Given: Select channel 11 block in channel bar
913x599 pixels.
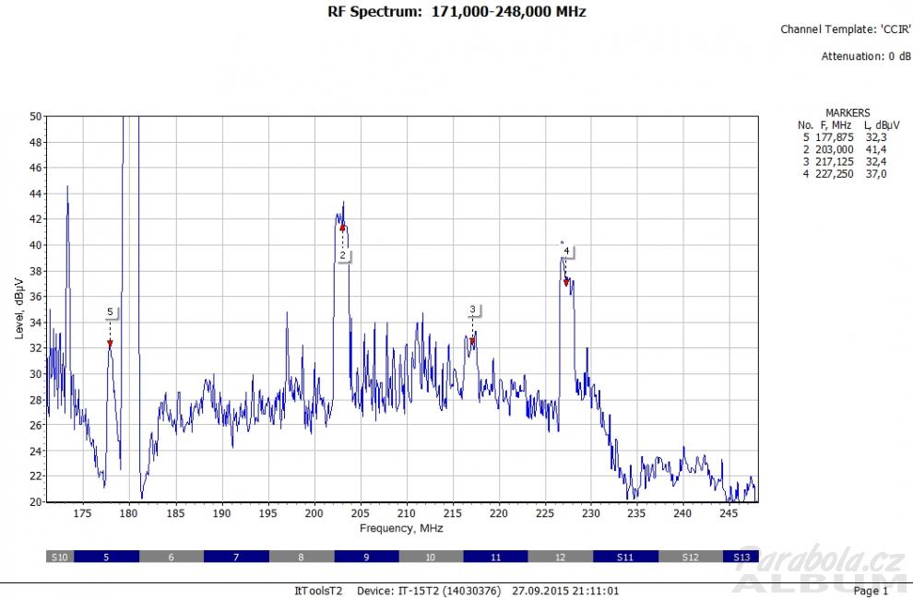Looking at the screenshot, I should coord(495,558).
